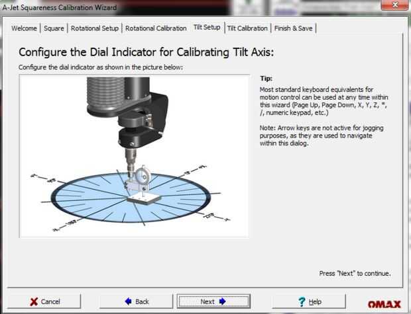Click the OMAX logo
Viewport: 411px width, 314px height.
coord(384,304)
